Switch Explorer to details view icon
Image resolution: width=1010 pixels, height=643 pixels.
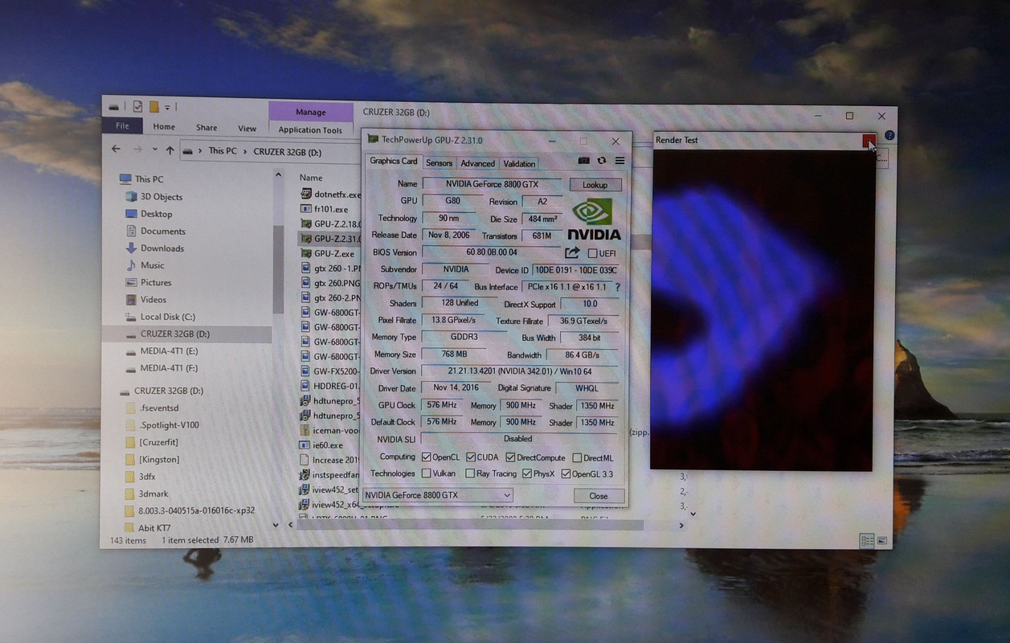point(867,541)
